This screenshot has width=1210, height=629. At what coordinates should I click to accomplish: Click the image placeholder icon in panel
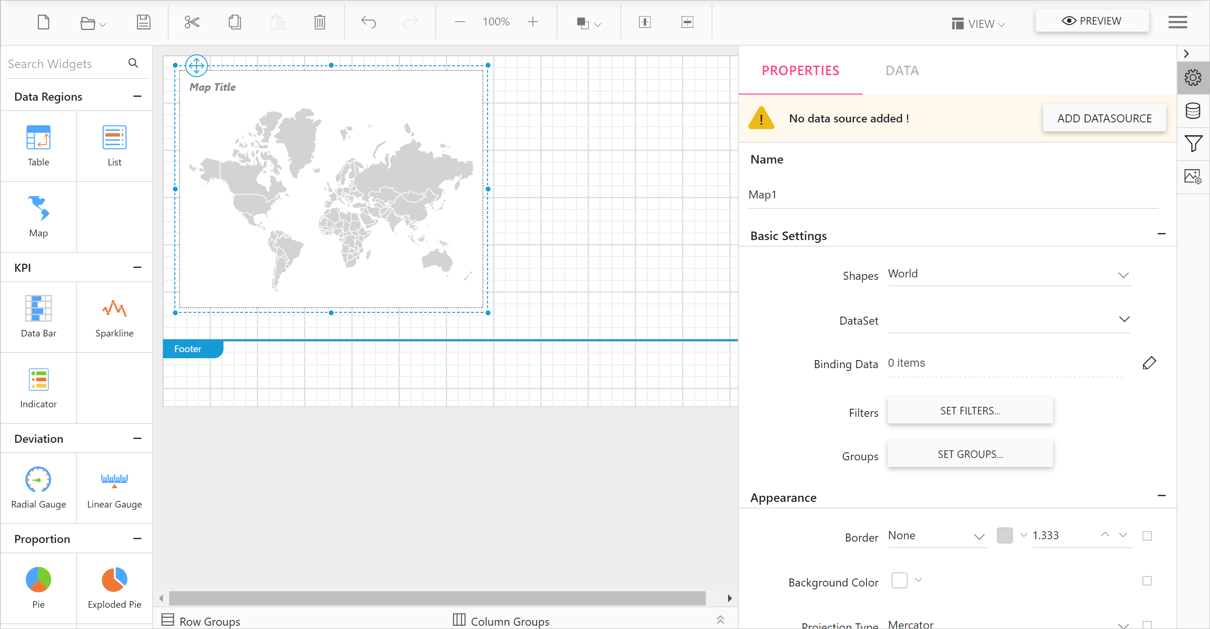1193,175
